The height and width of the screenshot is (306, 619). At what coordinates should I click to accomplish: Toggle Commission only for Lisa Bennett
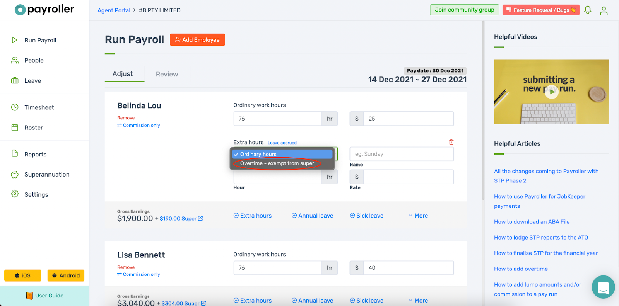tap(139, 274)
